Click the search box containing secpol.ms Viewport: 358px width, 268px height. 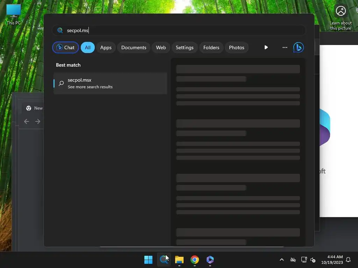(x=179, y=30)
